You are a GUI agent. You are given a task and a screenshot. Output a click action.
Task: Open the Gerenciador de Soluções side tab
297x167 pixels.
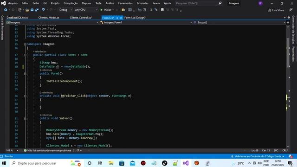pos(293,30)
